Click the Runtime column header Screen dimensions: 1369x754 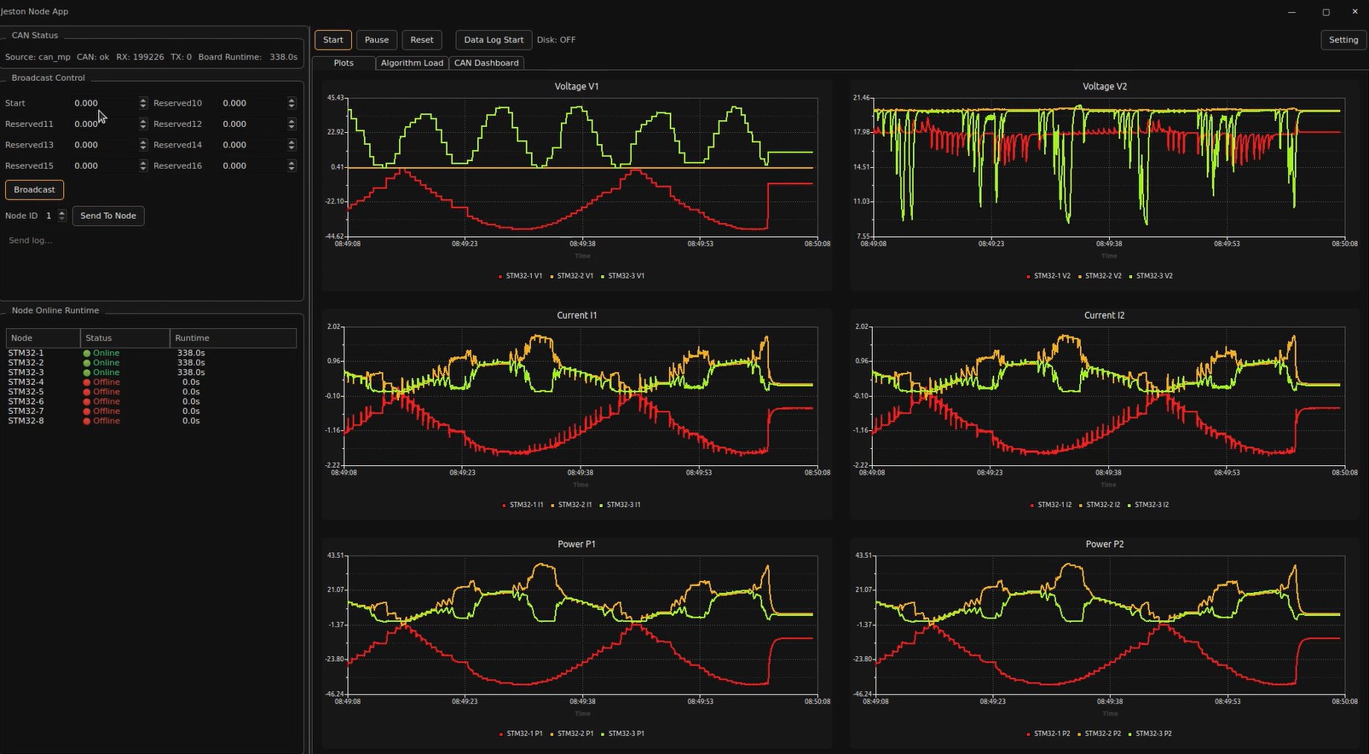coord(233,338)
